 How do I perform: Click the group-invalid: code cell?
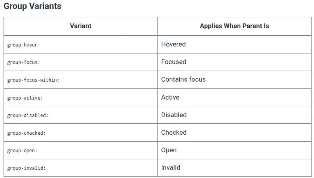pos(27,168)
